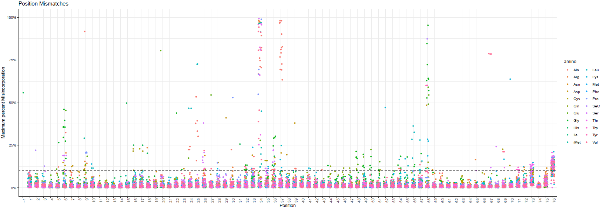603x210 pixels.
Task: Select the SeC legend entry
Action: click(596, 106)
